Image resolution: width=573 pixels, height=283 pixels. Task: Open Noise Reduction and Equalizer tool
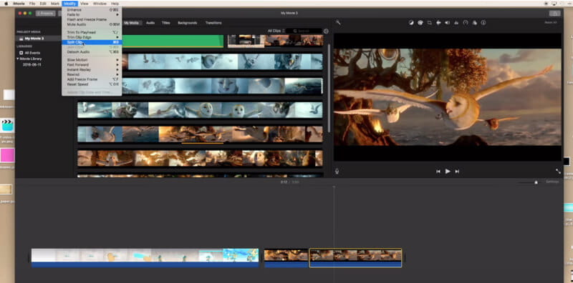pos(456,23)
